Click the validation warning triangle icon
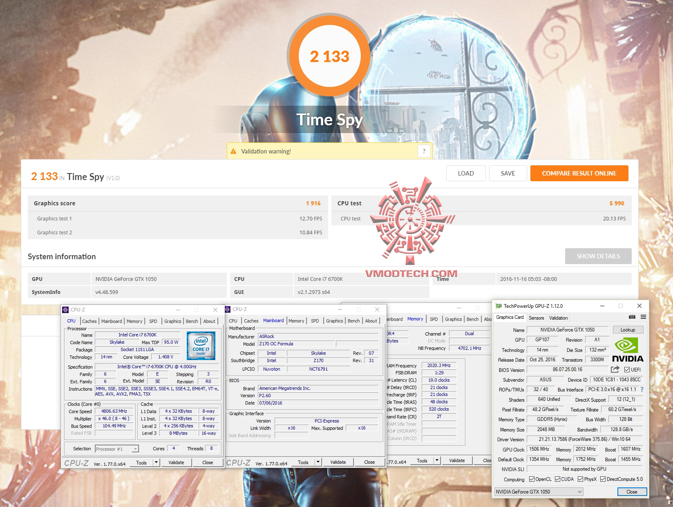 tap(233, 151)
